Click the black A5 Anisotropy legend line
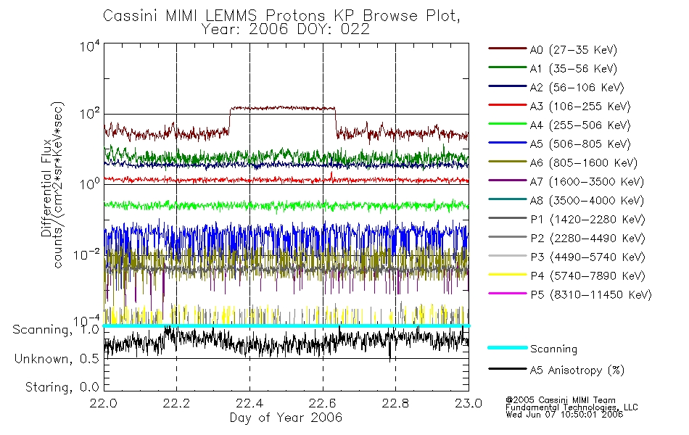Viewport: 689px width, 435px height. pyautogui.click(x=508, y=368)
